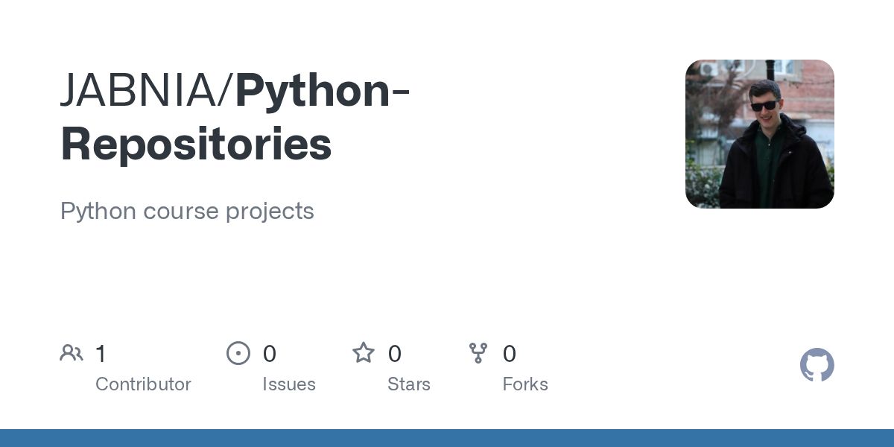Select the 'Python course projects' description
Image resolution: width=894 pixels, height=447 pixels.
click(187, 211)
